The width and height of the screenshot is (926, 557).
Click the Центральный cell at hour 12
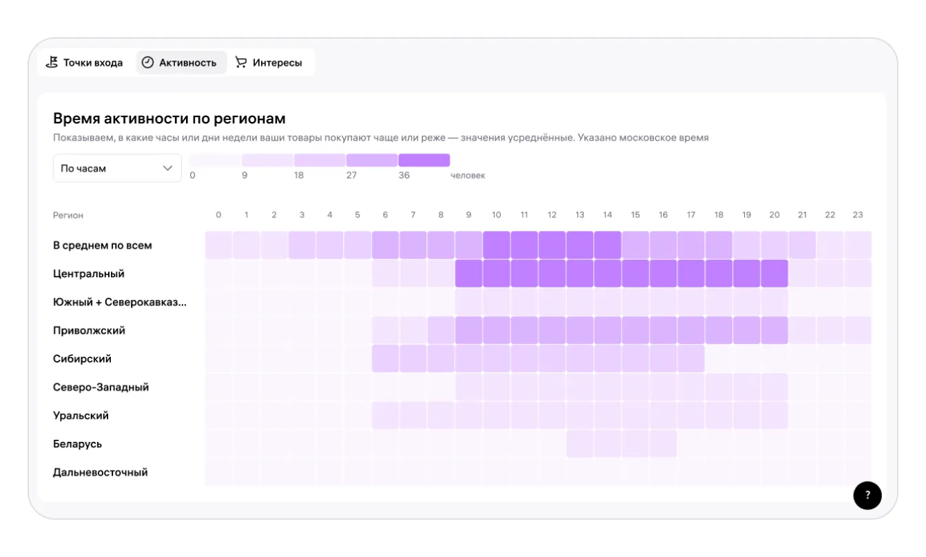pos(553,274)
